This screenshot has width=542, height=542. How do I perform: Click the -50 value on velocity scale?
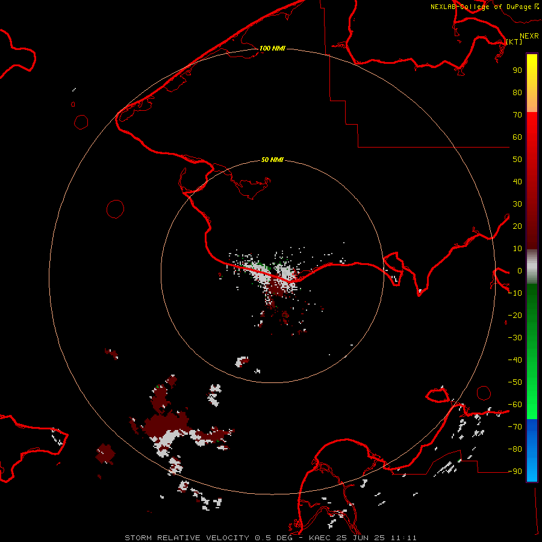[515, 382]
